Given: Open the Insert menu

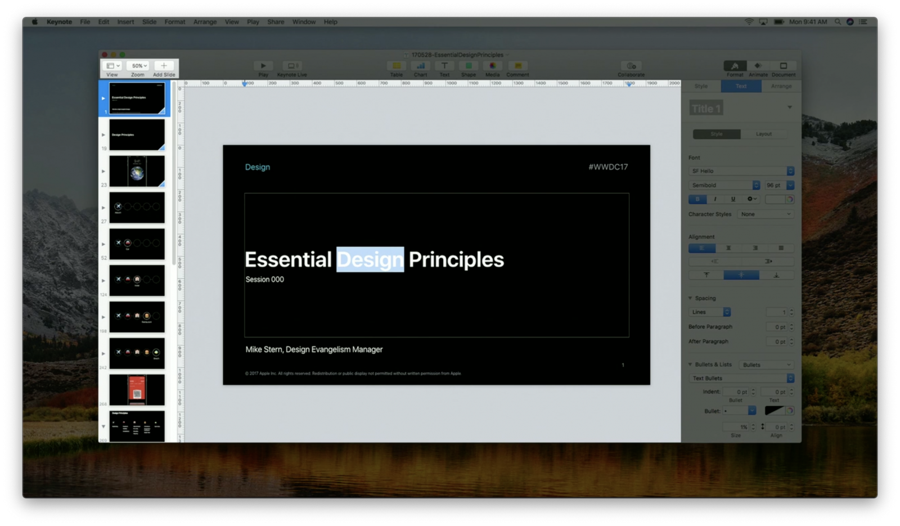Looking at the screenshot, I should point(125,22).
